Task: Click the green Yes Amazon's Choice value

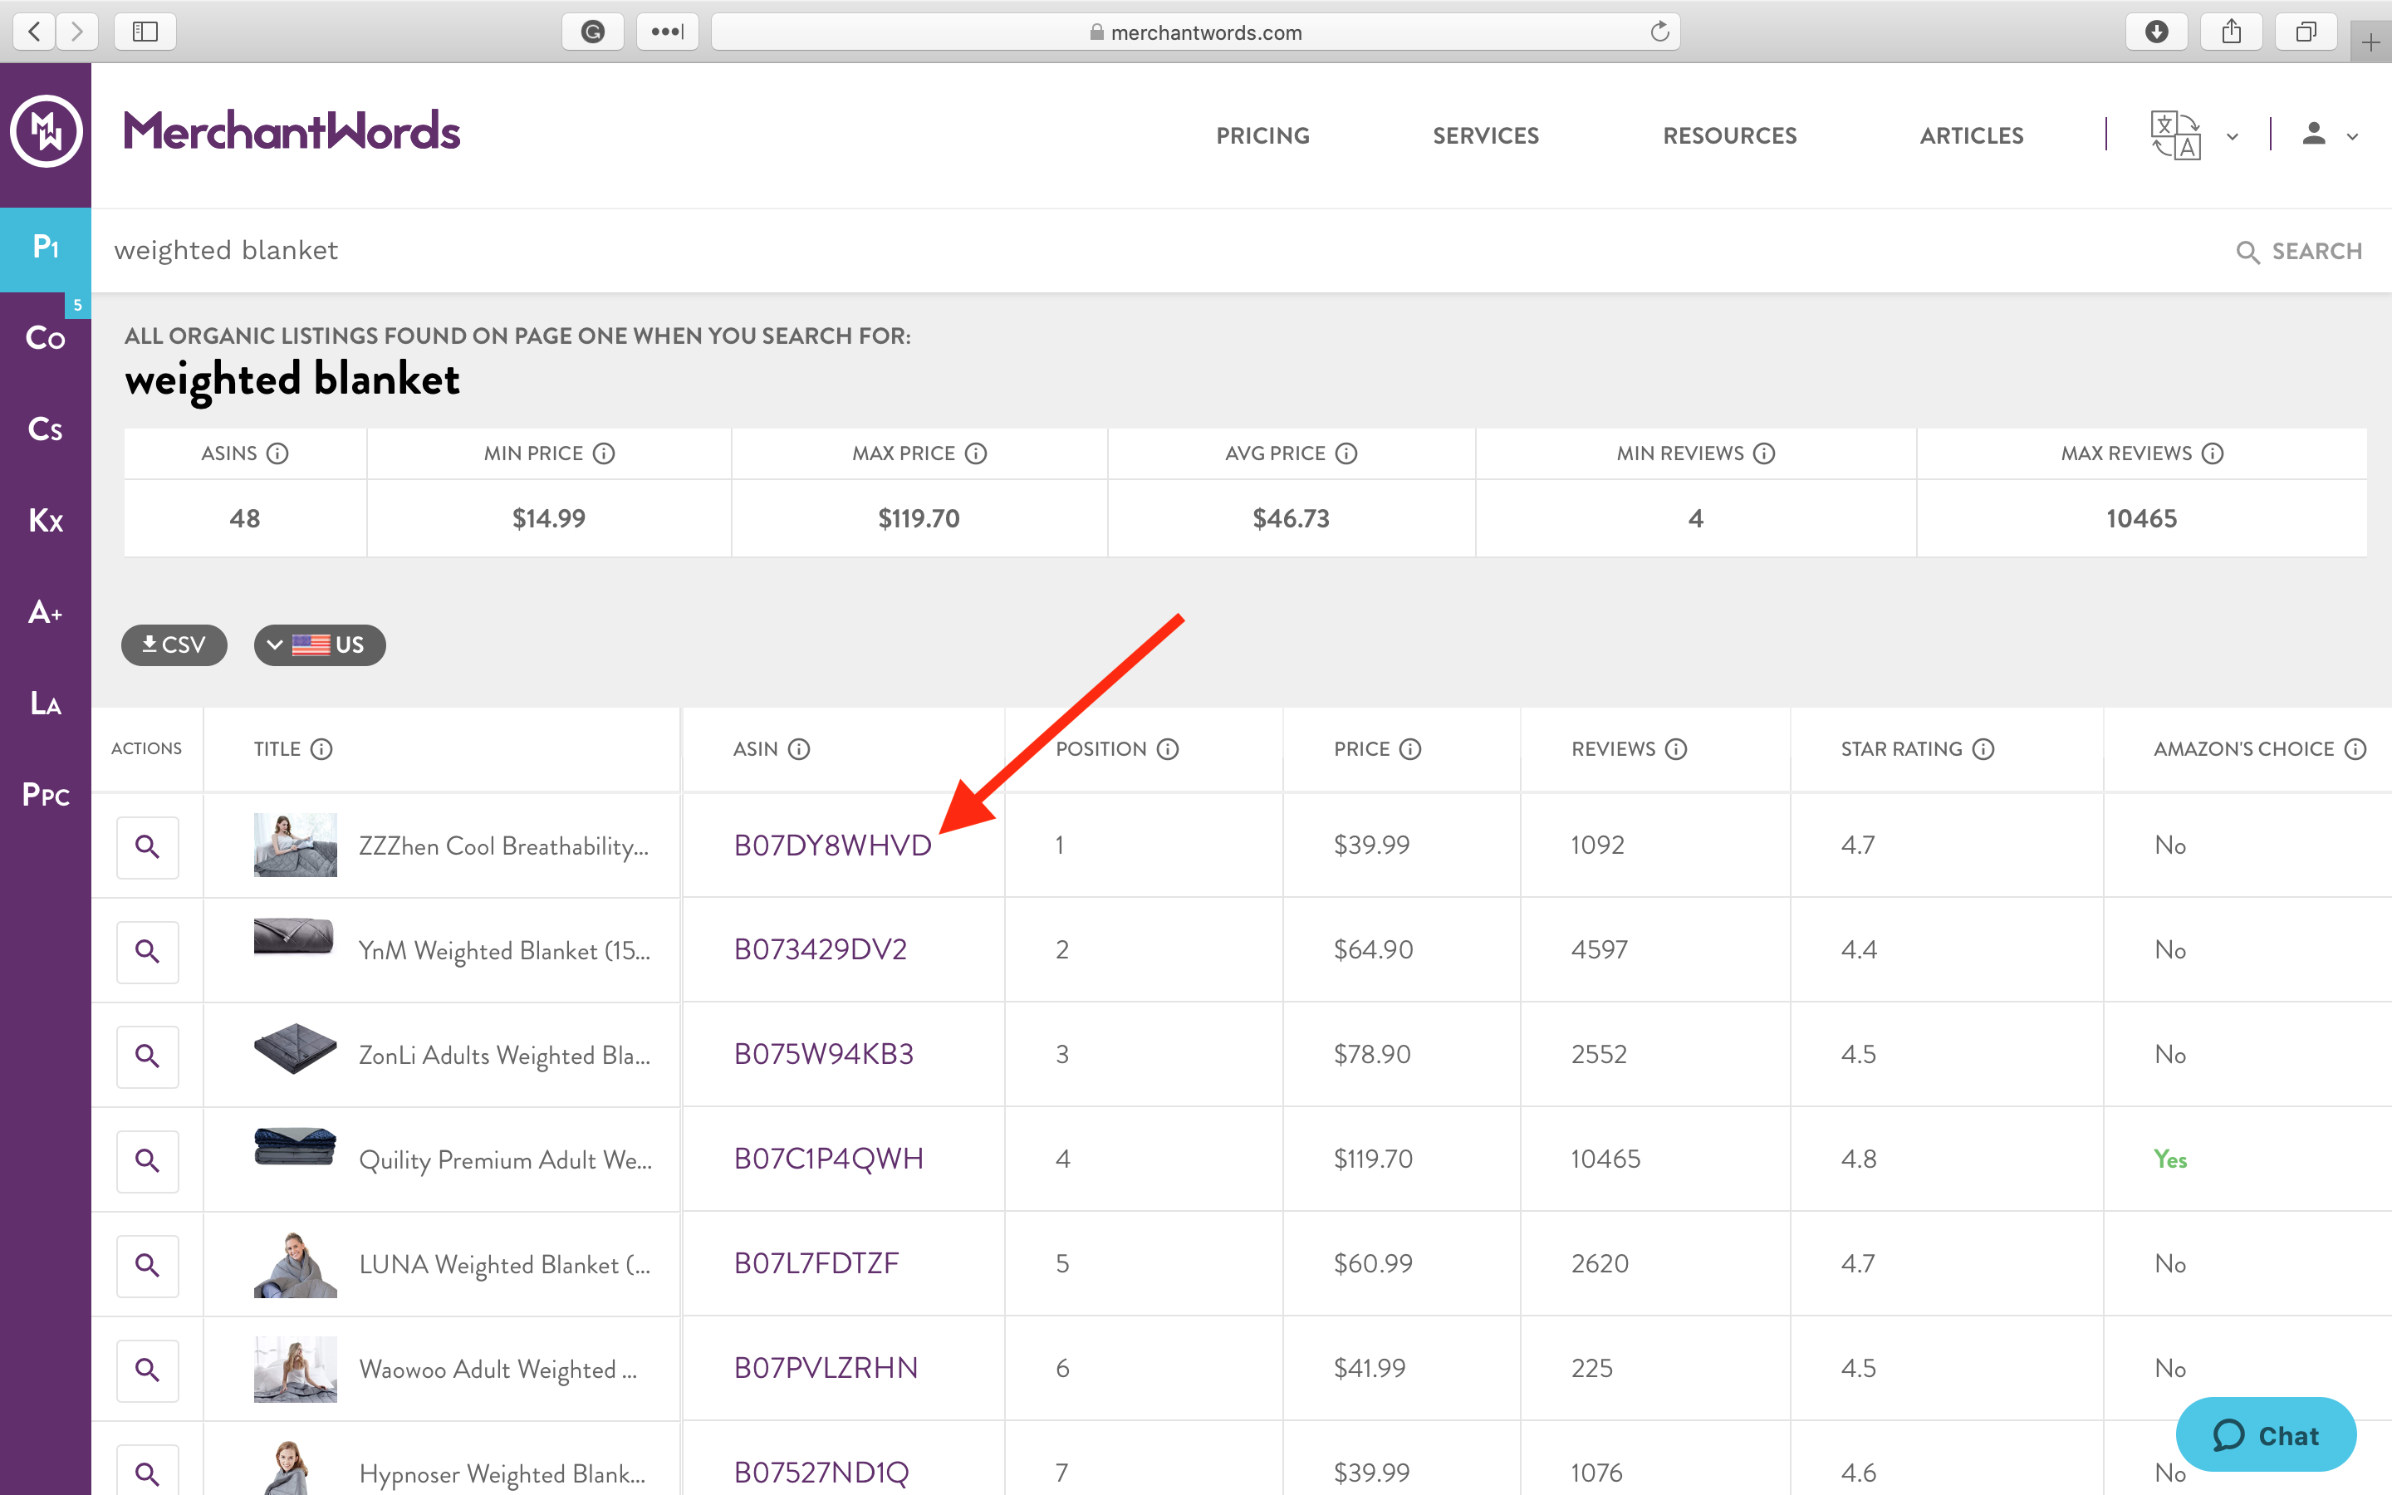Action: pos(2169,1159)
